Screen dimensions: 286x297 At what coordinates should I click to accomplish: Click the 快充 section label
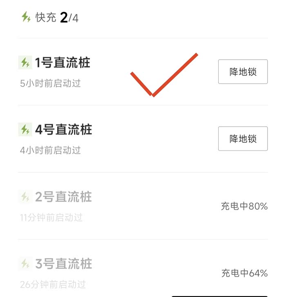click(x=46, y=18)
